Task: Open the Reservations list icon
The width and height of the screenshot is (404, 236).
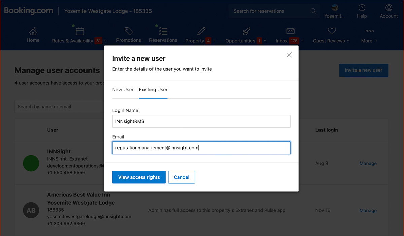Action: coord(163,31)
